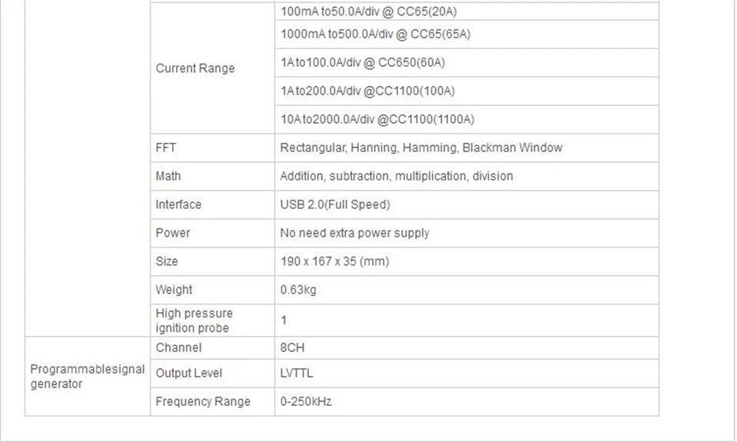Screen dimensions: 737x442
Task: Select the 8CH channel value
Action: click(x=292, y=347)
